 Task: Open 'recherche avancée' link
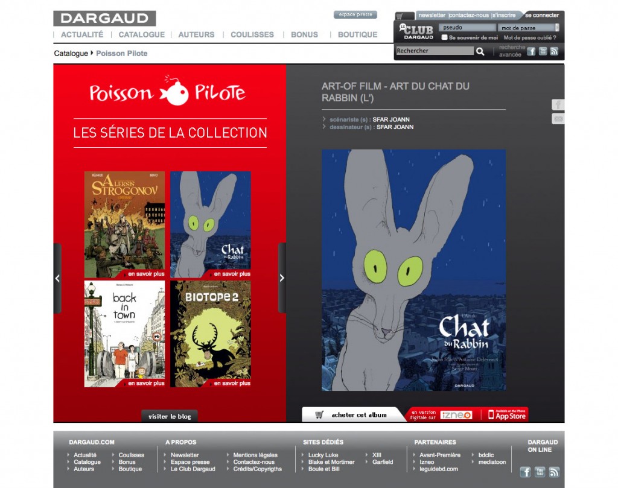click(512, 51)
